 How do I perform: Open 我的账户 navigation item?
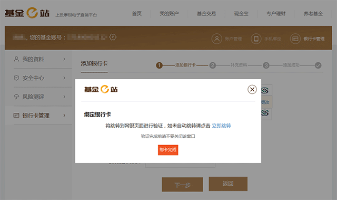pos(169,14)
